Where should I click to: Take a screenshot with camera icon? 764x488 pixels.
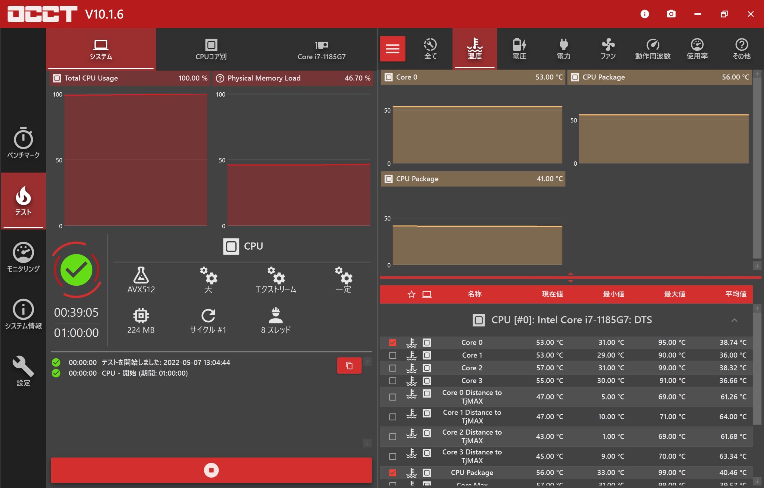coord(671,14)
